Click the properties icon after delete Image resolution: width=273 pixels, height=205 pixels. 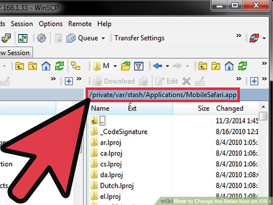199,81
